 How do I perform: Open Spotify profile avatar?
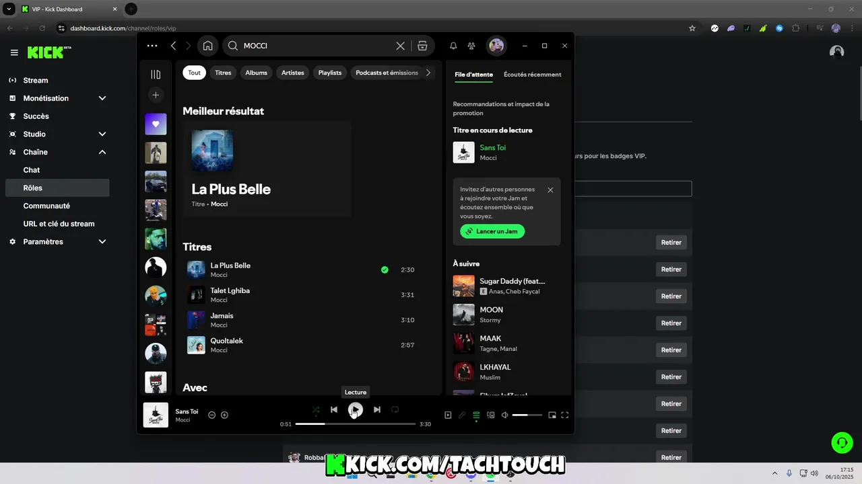496,46
